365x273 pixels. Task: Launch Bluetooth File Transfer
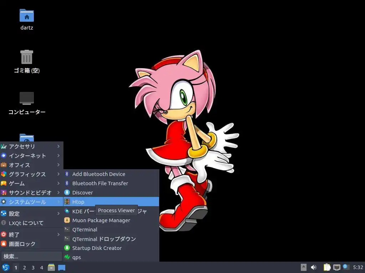(x=111, y=183)
